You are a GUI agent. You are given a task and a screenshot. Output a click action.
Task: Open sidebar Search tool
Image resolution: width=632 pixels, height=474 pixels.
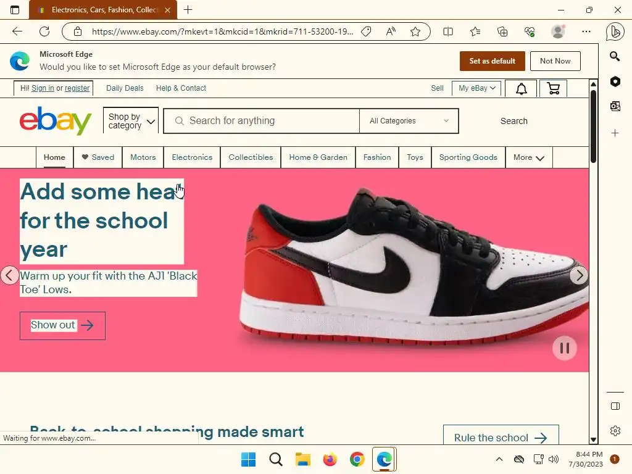pyautogui.click(x=615, y=56)
